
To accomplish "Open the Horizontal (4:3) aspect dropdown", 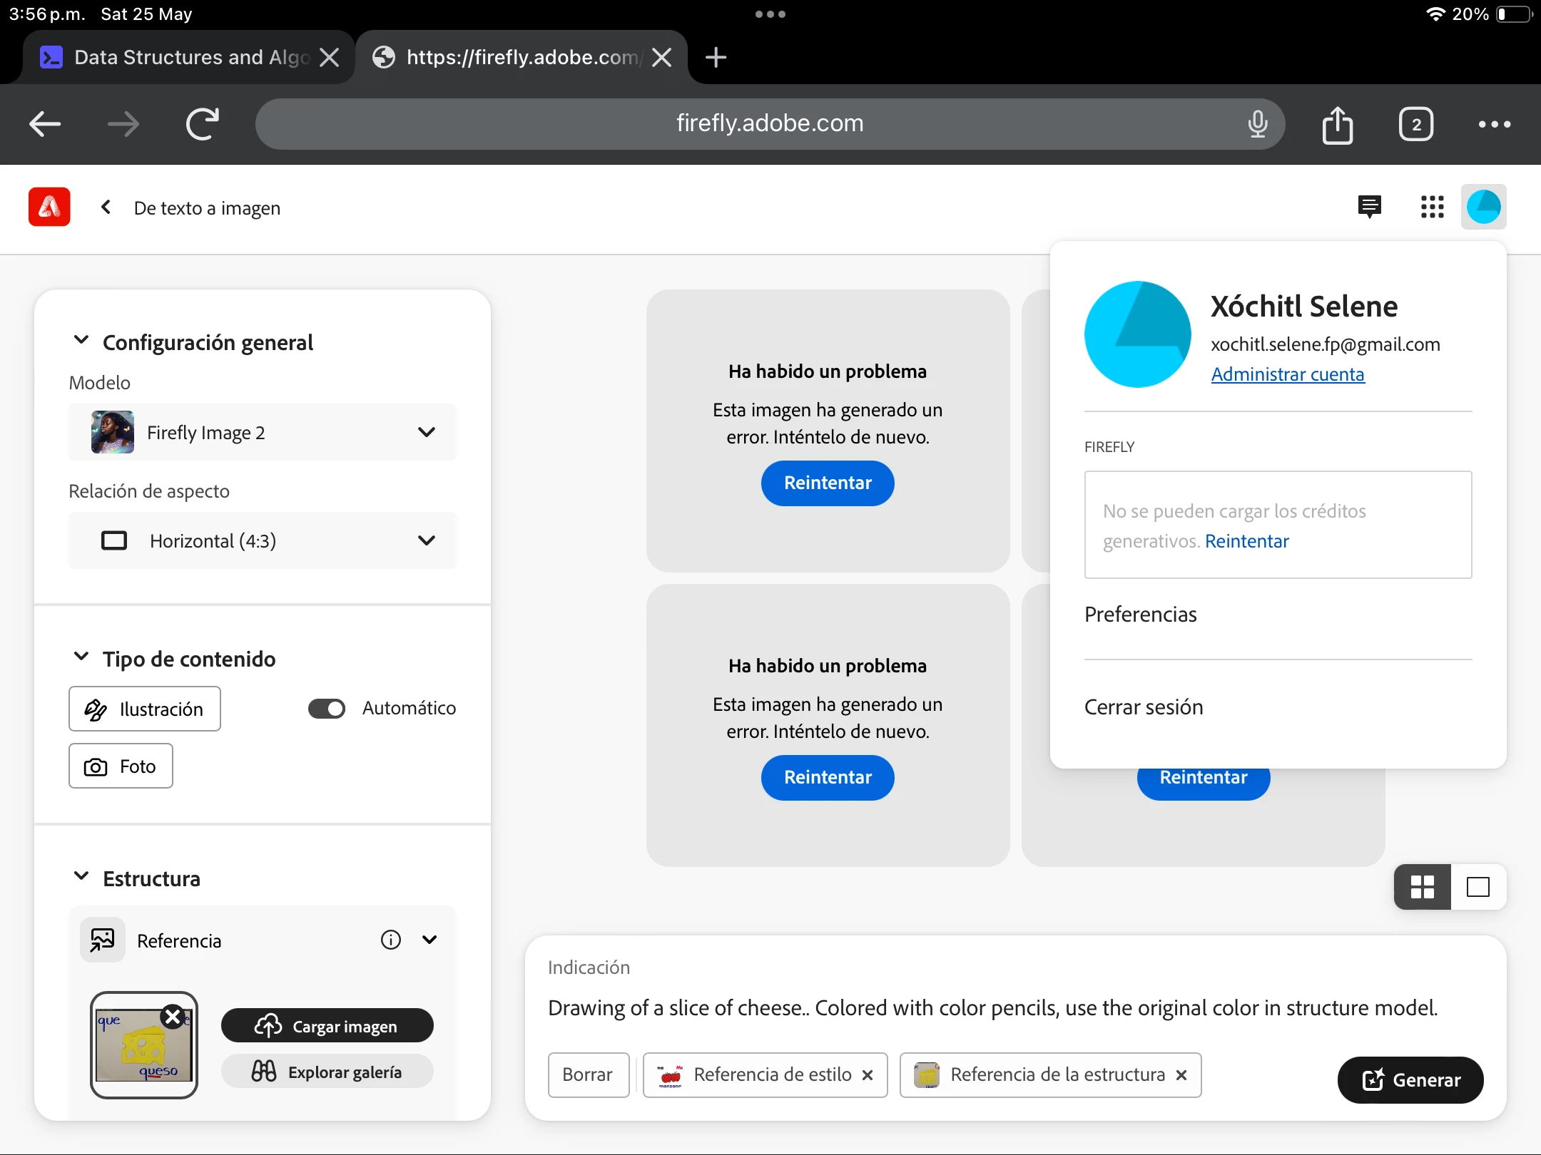I will (263, 540).
